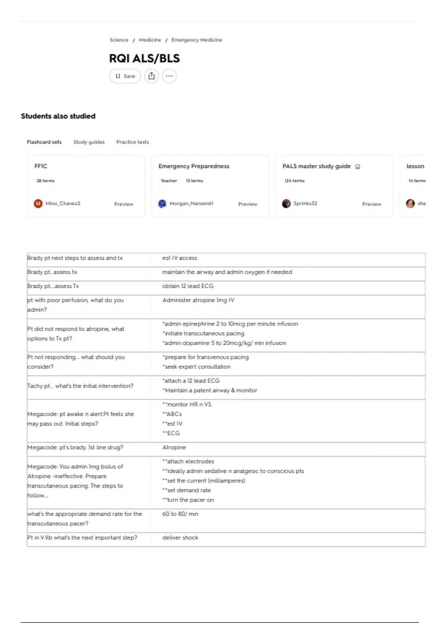
Task: Open the Emergency Medicine breadcrumb link
Action: 197,40
